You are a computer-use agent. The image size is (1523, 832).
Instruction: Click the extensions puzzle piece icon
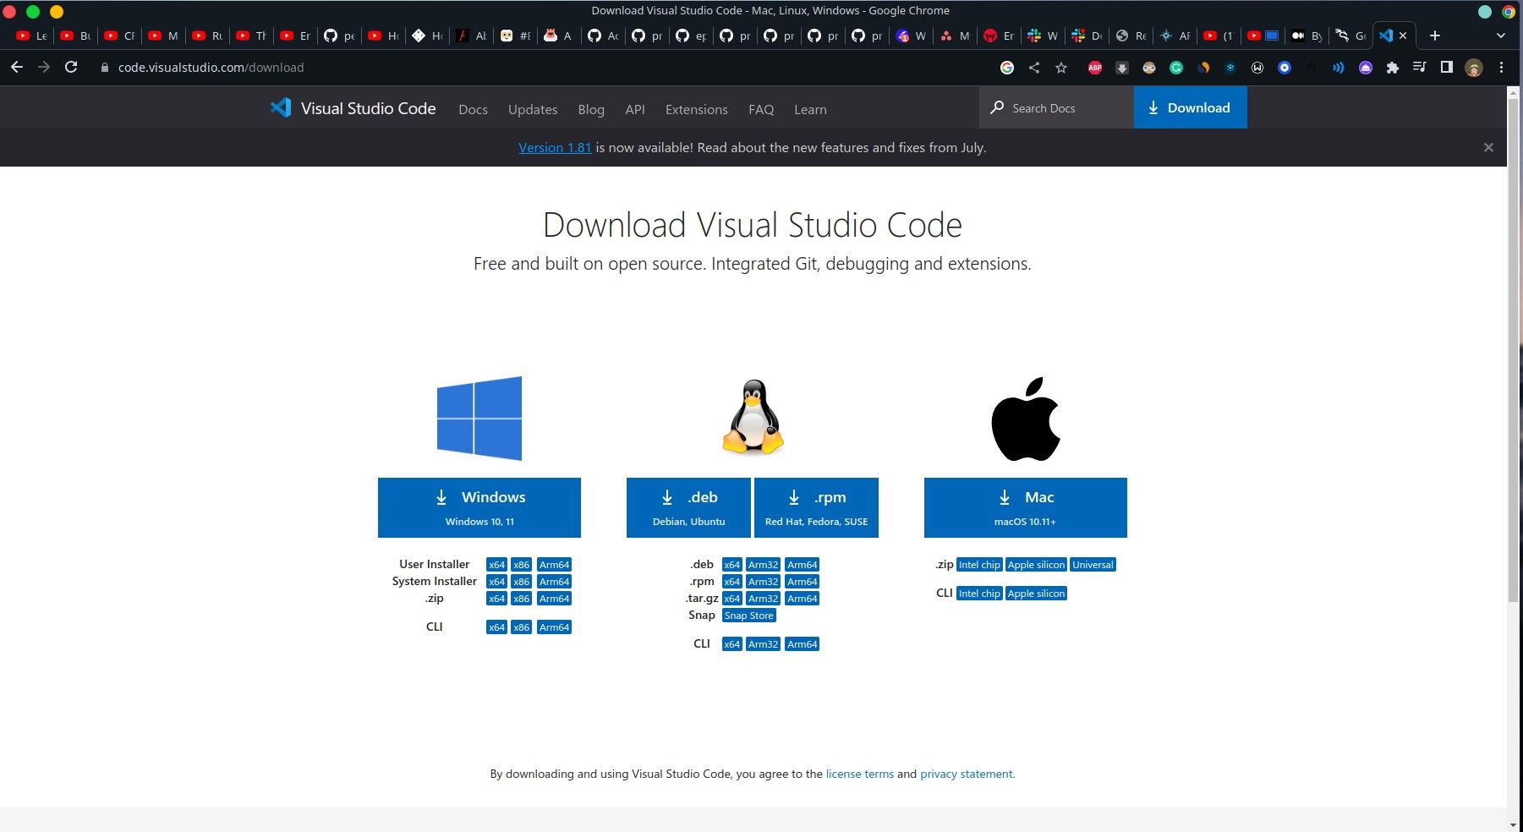[1394, 67]
